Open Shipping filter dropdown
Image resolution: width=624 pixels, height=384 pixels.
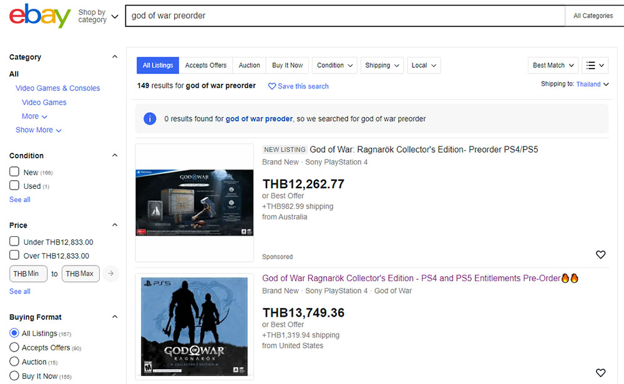coord(382,65)
